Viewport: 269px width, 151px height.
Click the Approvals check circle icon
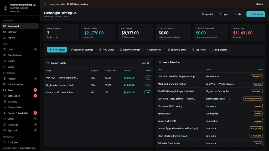coord(5,130)
